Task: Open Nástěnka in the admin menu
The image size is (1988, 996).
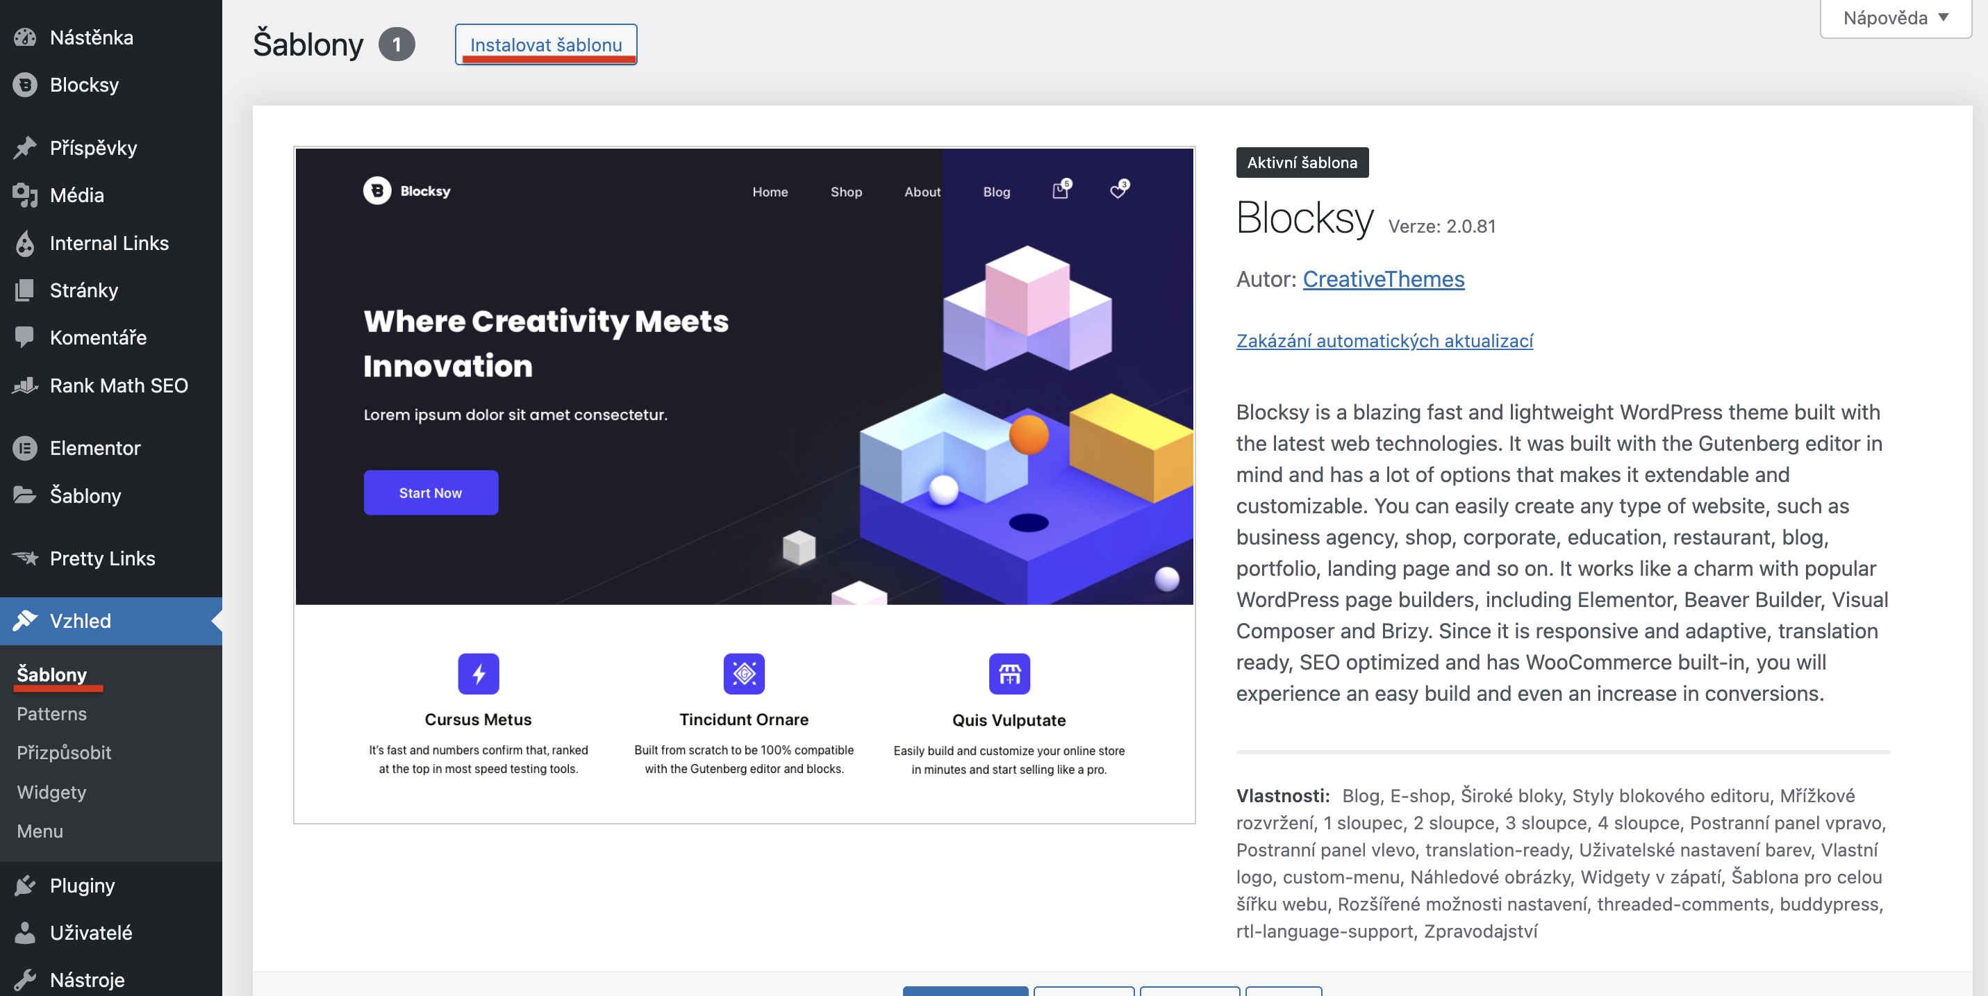Action: point(111,37)
